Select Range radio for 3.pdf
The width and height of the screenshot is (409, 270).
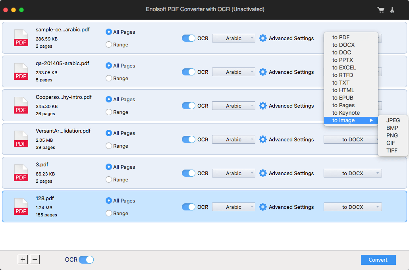click(x=109, y=179)
